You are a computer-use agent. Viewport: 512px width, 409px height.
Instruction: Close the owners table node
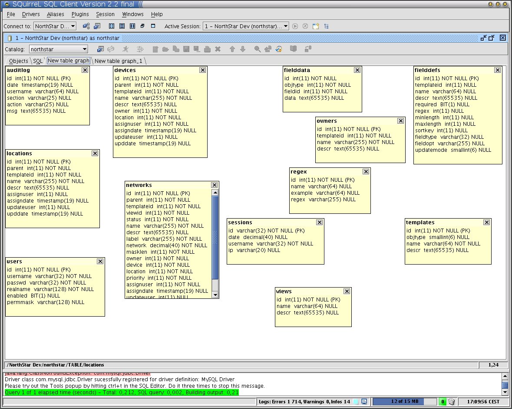401,121
